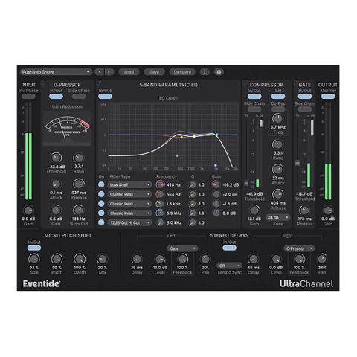Viewport: 357px width, 357px height.
Task: Toggle Stereo Delays In/Out switch
Action: coord(229,248)
